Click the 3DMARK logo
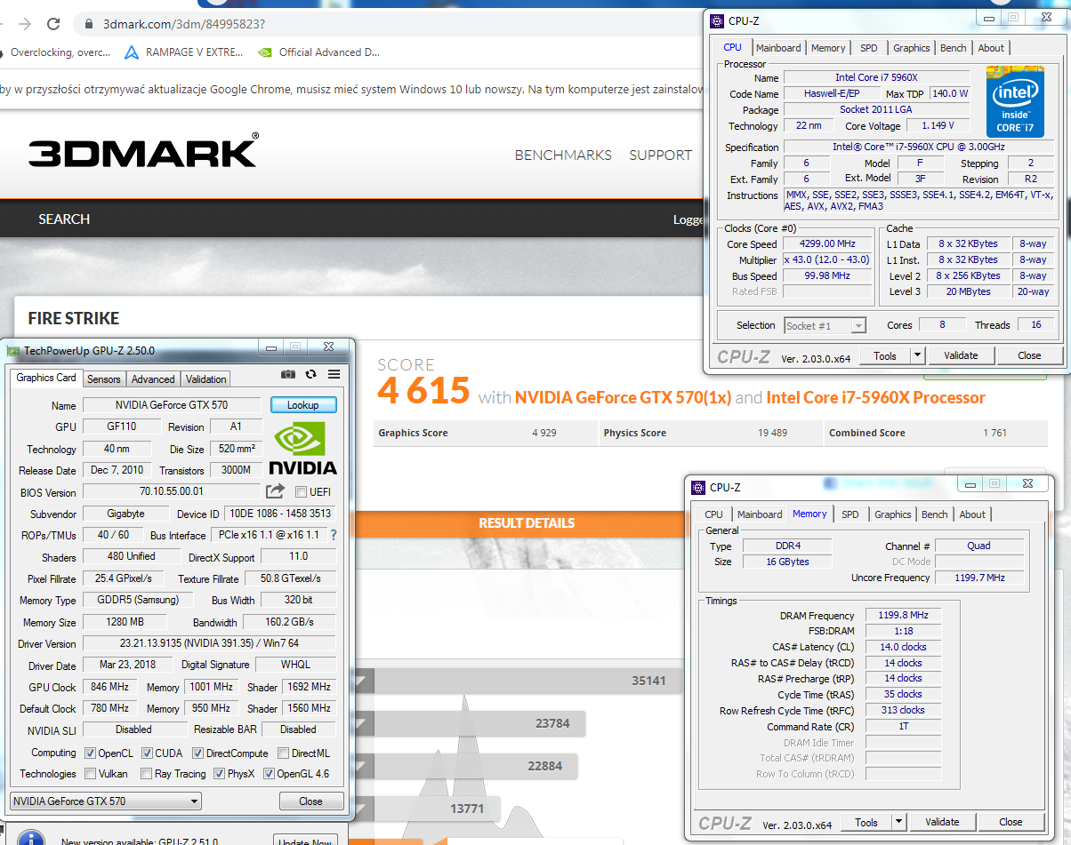 point(143,152)
